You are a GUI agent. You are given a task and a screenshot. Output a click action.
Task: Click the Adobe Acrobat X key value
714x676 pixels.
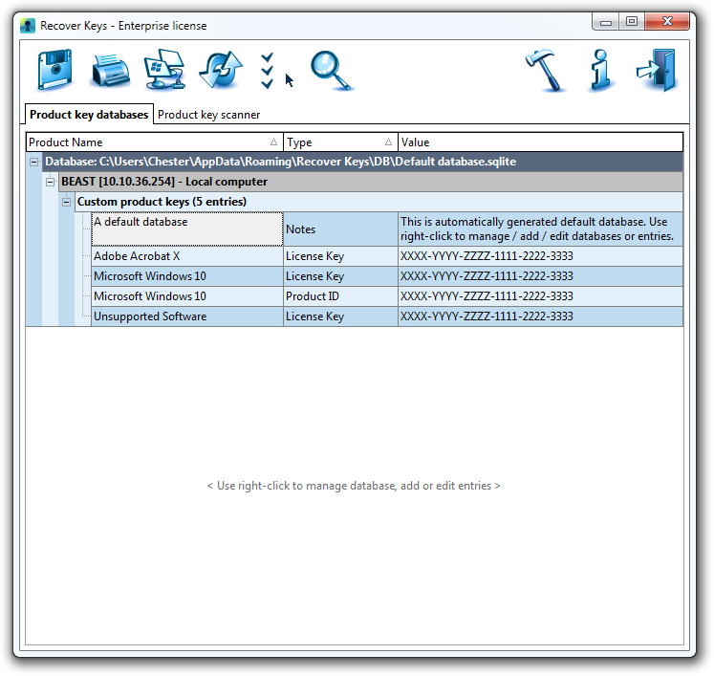540,256
